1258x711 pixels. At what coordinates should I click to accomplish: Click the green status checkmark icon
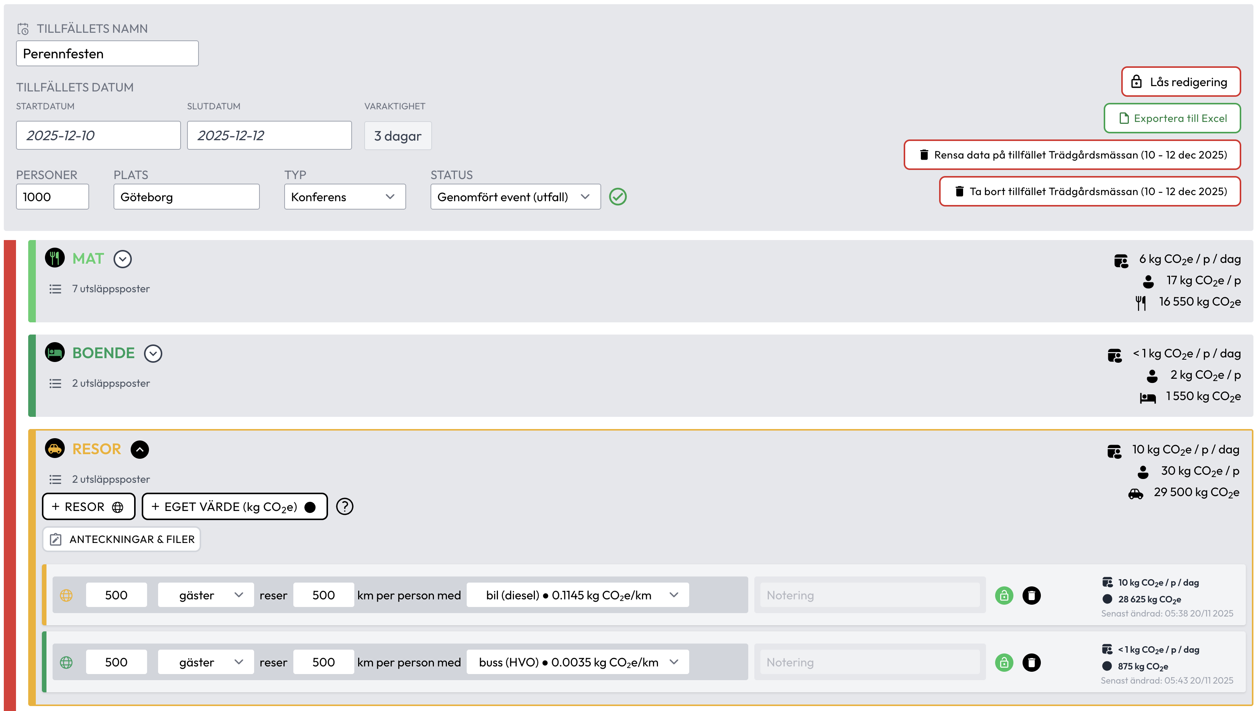click(617, 197)
